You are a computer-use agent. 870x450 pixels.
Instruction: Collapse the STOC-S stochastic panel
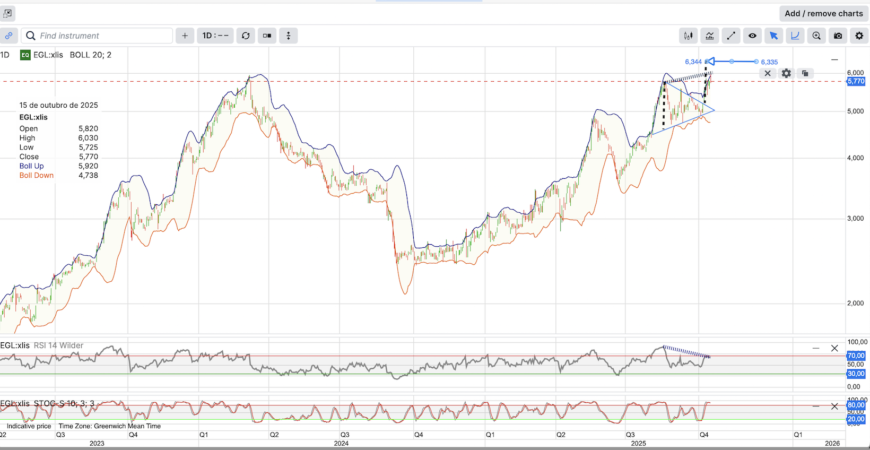coord(816,406)
